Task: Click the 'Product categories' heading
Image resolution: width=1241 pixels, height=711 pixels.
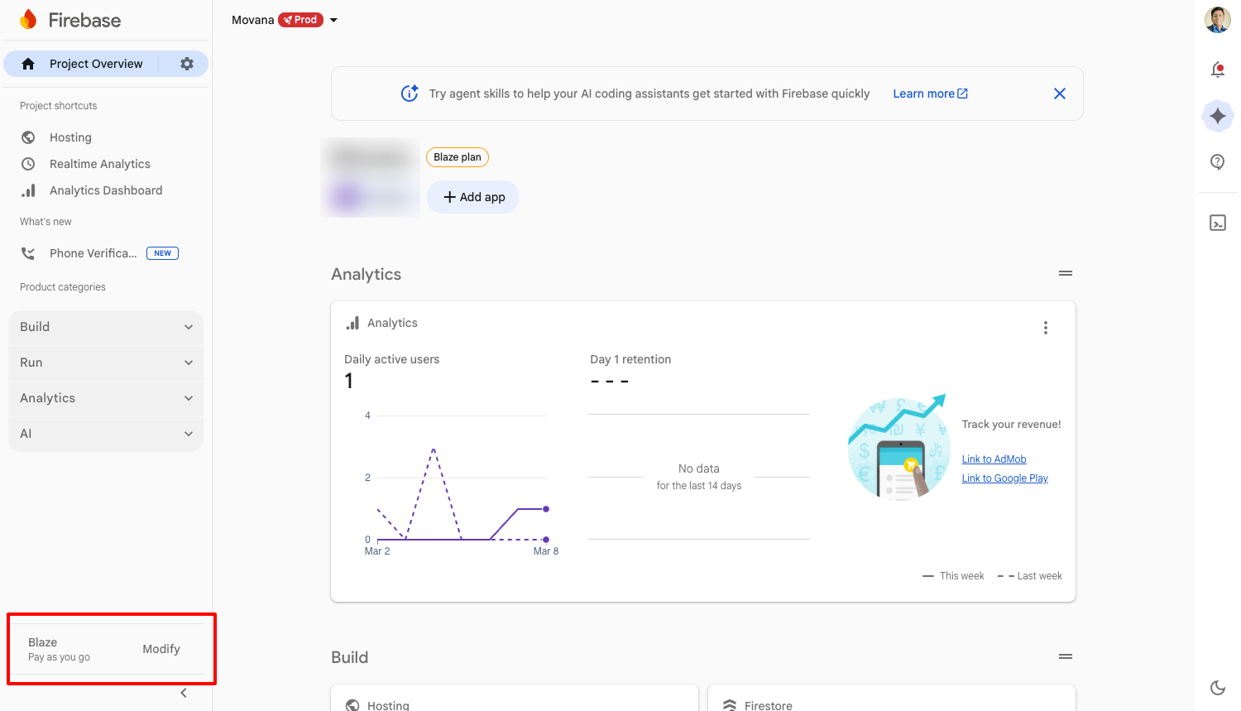Action: click(x=63, y=287)
